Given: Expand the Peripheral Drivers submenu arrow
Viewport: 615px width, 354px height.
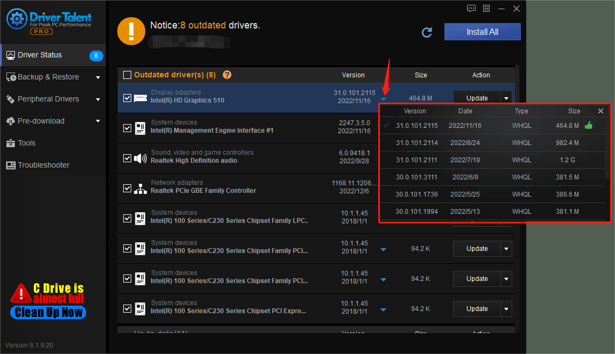Looking at the screenshot, I should [x=98, y=99].
